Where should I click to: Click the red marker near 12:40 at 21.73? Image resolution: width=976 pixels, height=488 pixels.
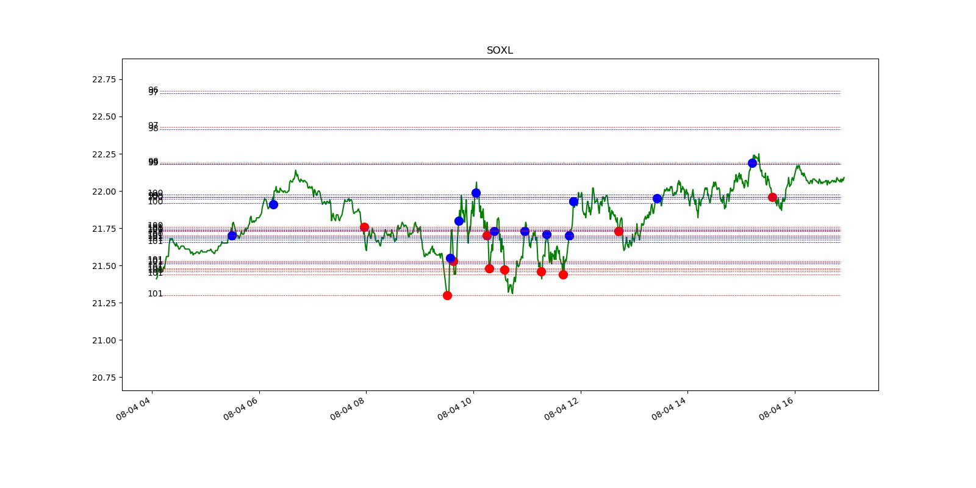pyautogui.click(x=619, y=231)
